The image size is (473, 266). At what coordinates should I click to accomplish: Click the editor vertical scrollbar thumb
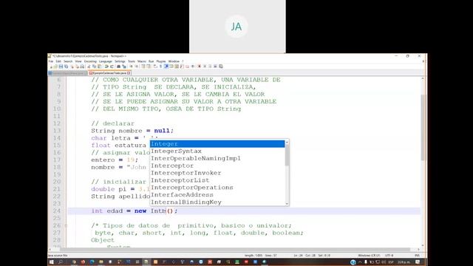tap(423, 127)
